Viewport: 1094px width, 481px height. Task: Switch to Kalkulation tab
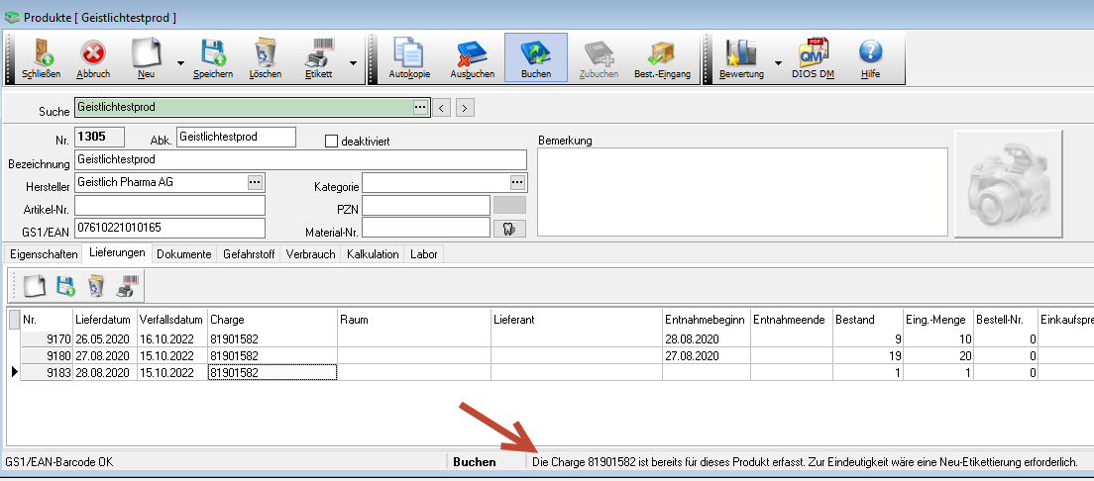click(x=373, y=254)
